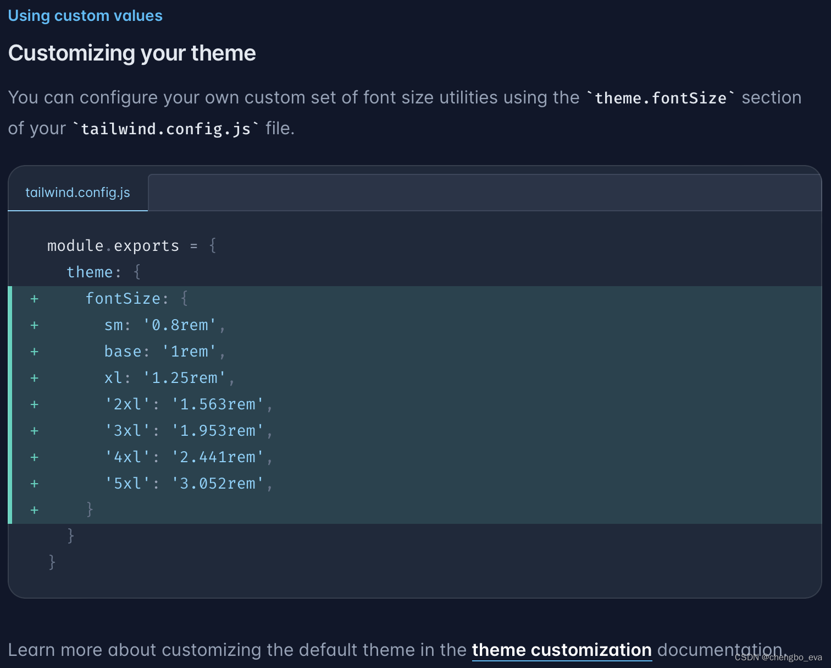Click the xl: '1.25rem' code line

(x=170, y=377)
